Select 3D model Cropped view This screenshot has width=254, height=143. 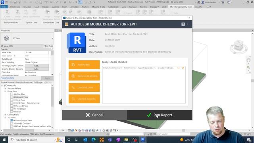click(22, 124)
